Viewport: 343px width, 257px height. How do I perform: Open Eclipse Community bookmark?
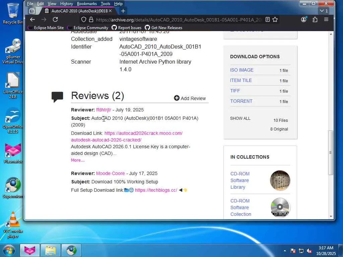click(88, 28)
